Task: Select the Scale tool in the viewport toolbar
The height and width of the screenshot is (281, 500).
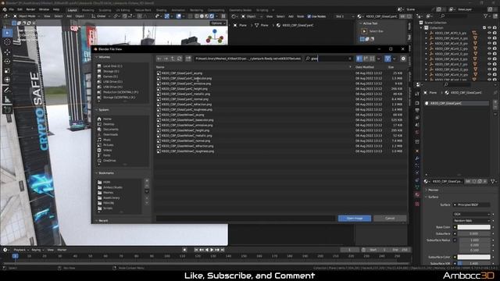Action: click(7, 70)
